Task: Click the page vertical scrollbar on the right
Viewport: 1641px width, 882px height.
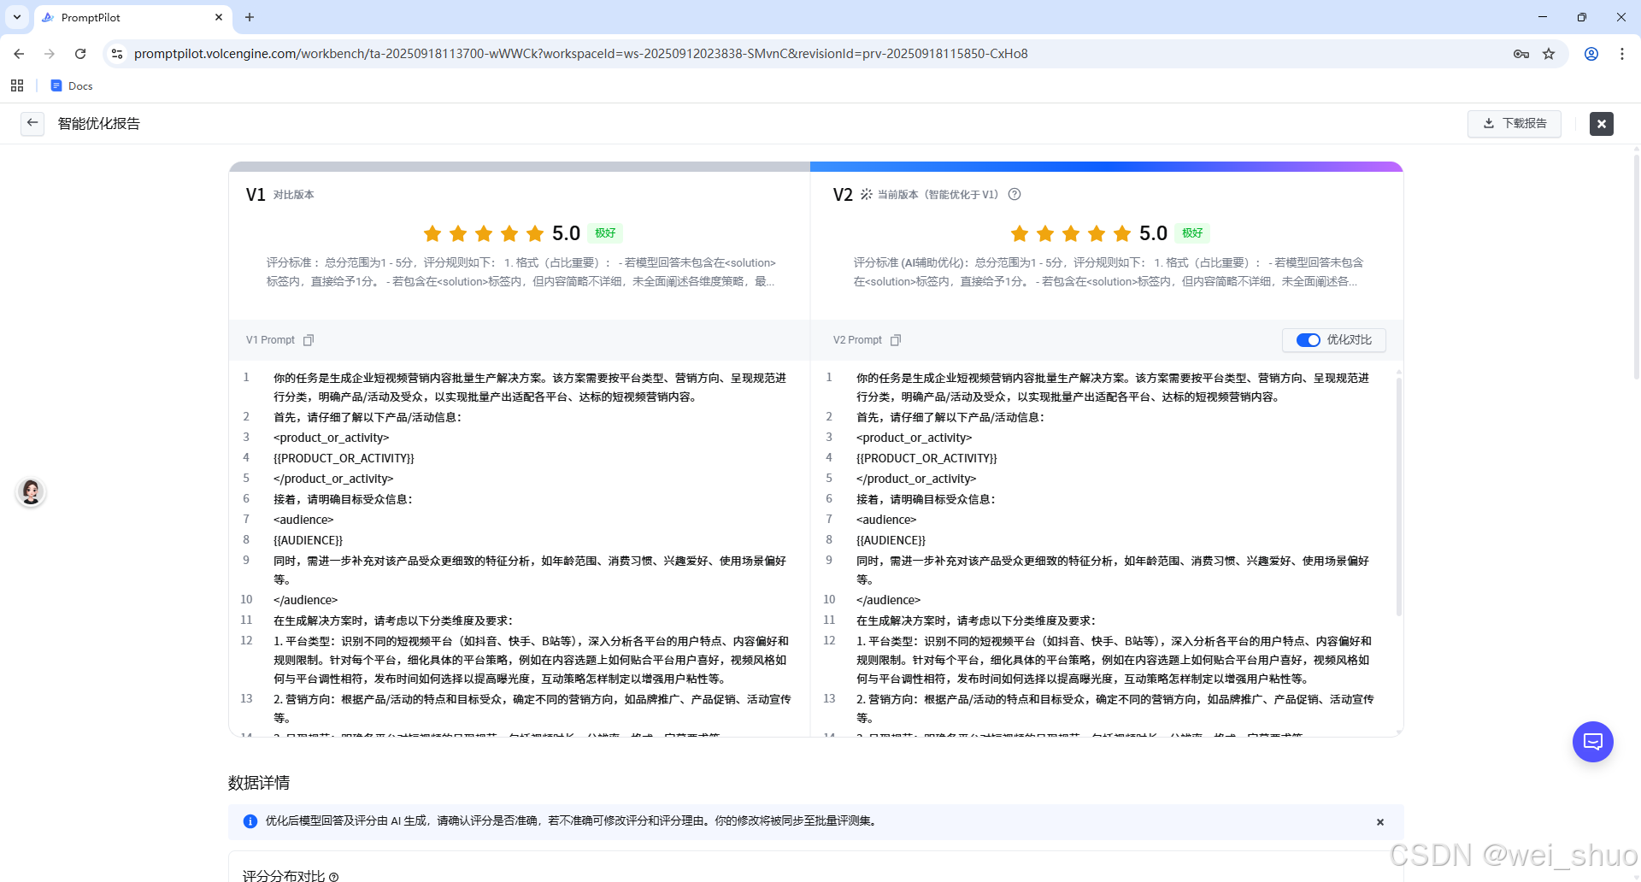Action: click(x=1636, y=265)
